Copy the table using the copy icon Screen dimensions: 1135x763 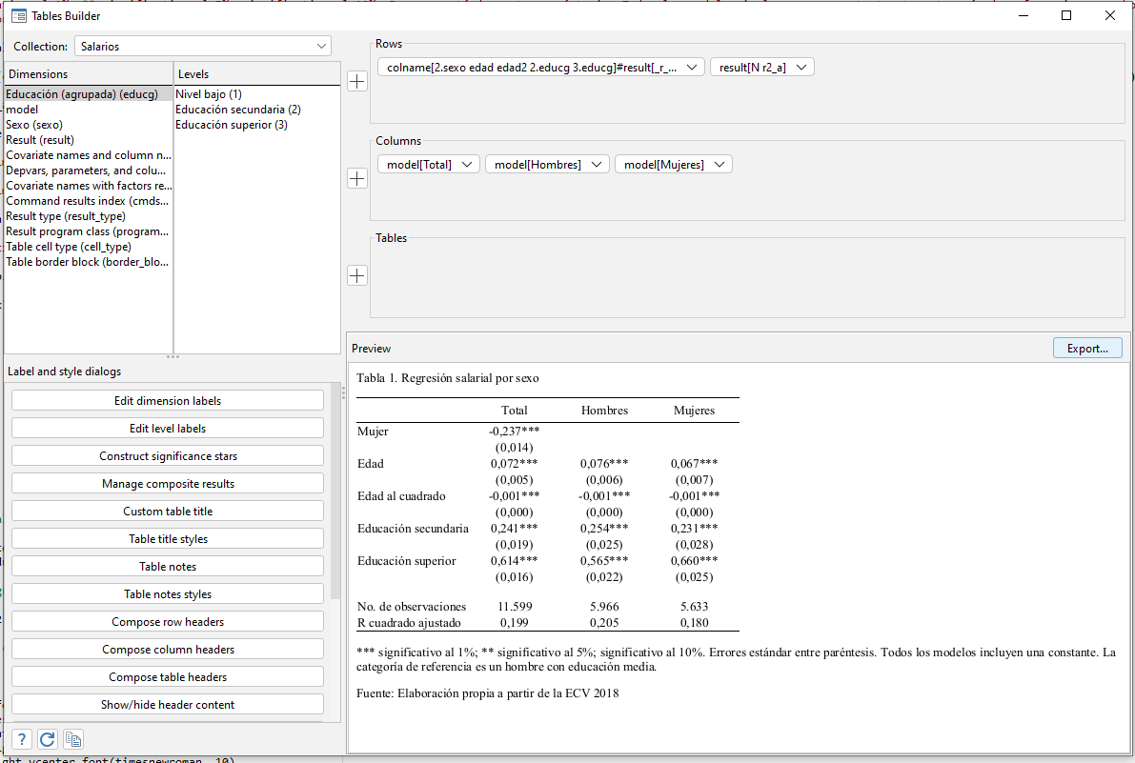pyautogui.click(x=72, y=738)
